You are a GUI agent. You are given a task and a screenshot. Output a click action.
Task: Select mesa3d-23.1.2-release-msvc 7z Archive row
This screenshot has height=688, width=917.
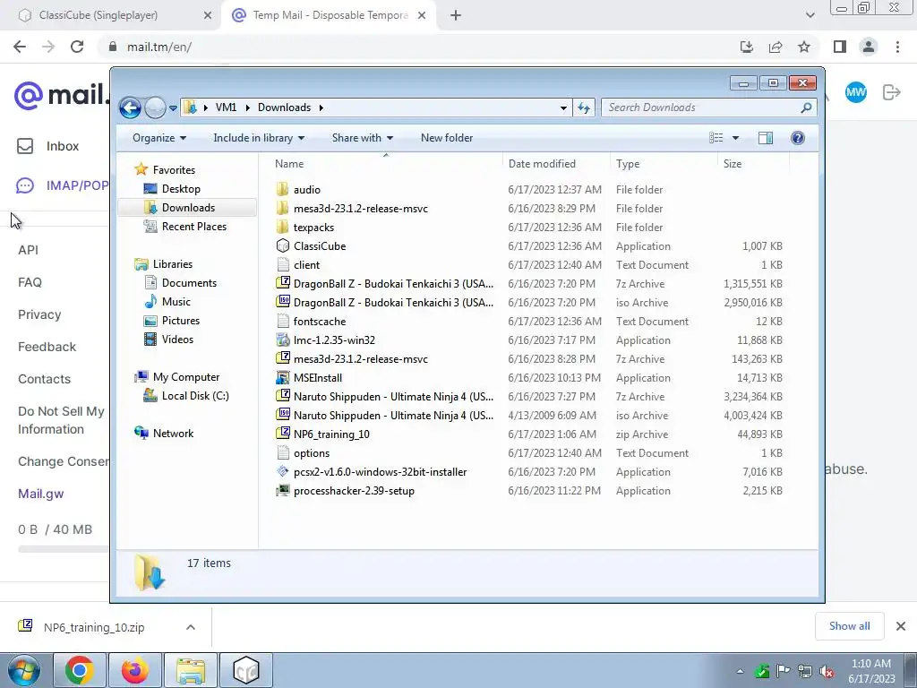pos(529,358)
